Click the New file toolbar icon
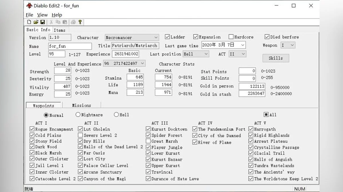Viewport: 343px width, 192px height. (29, 22)
